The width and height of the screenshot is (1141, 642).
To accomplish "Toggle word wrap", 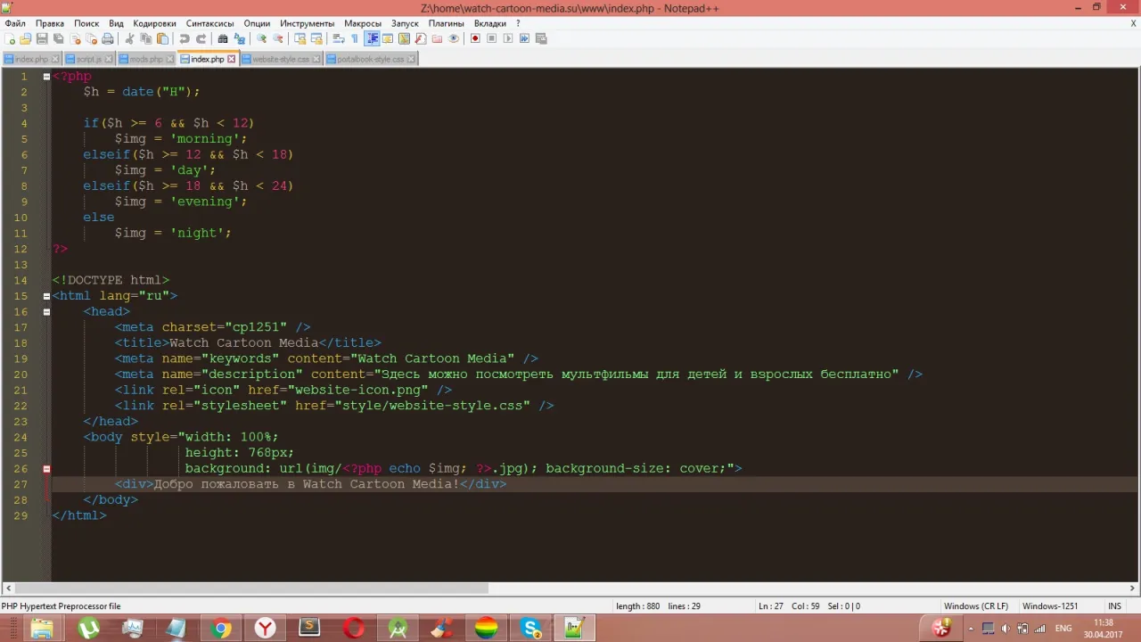I will (337, 38).
